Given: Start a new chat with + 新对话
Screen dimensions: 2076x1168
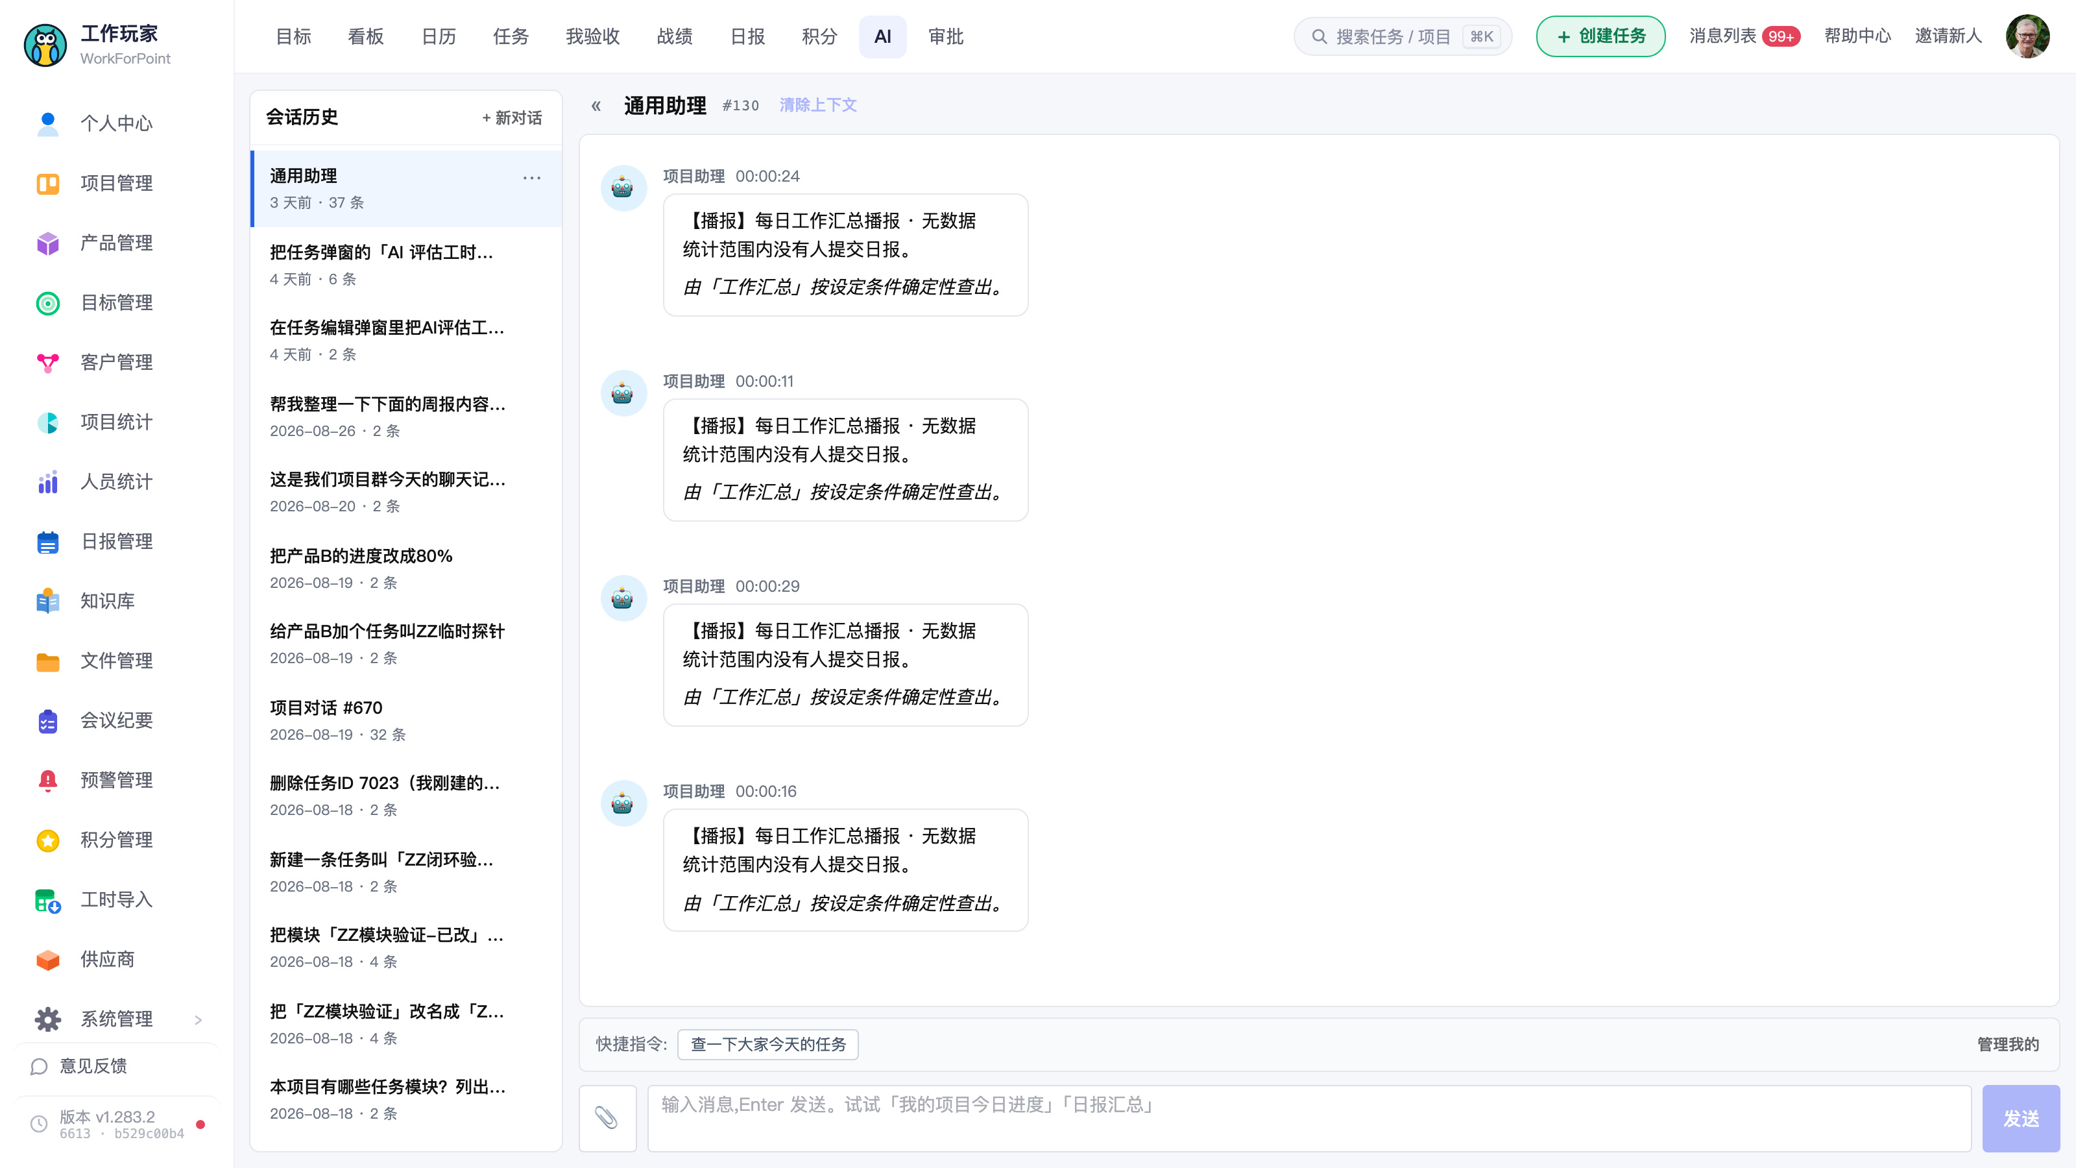Looking at the screenshot, I should point(512,117).
